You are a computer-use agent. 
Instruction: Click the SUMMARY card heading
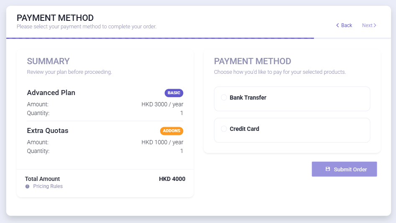click(48, 61)
